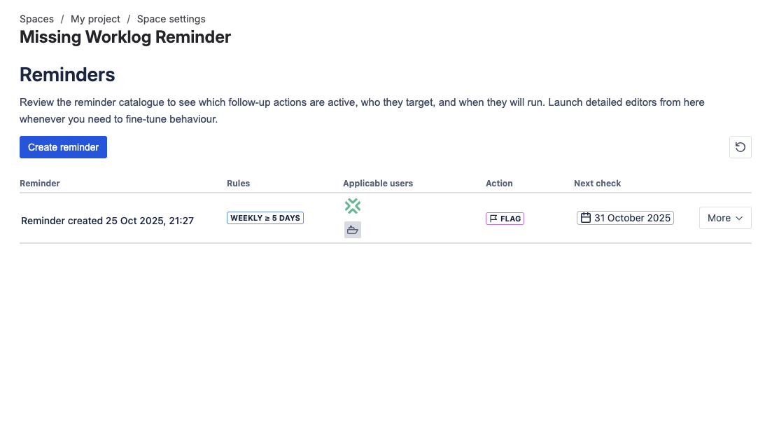Viewport: 772px width, 426px height.
Task: Click the Missing Worklog Reminder page title
Action: tap(125, 37)
